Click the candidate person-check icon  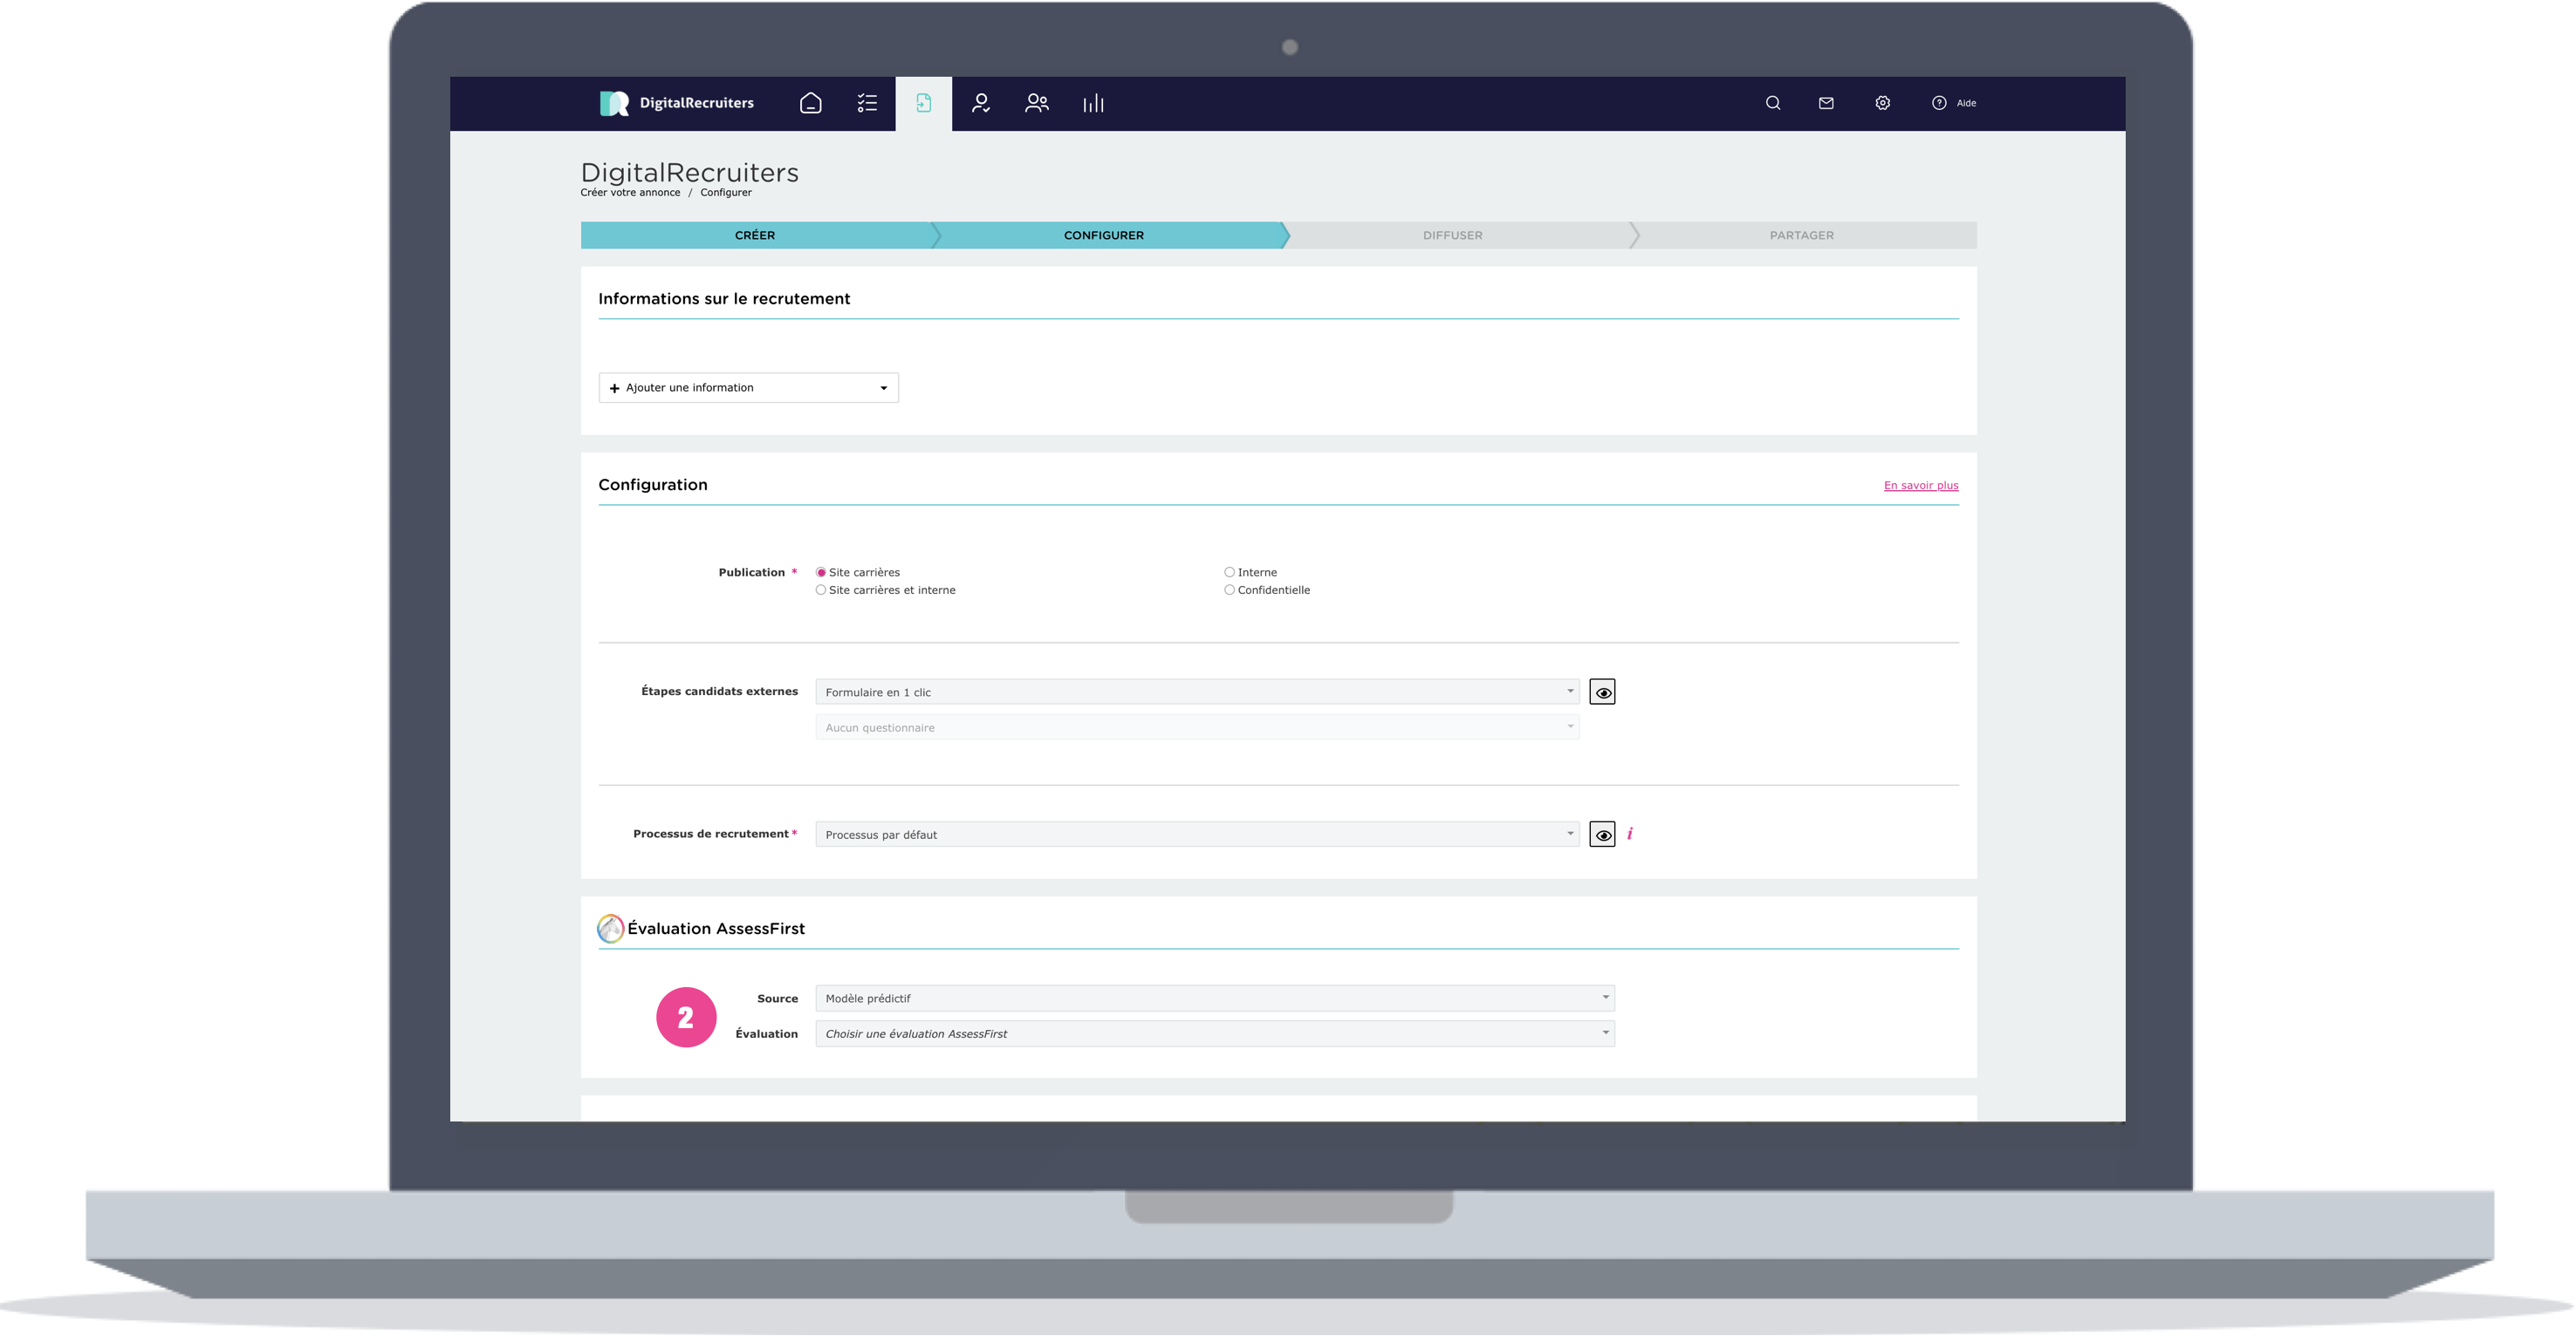(x=980, y=103)
